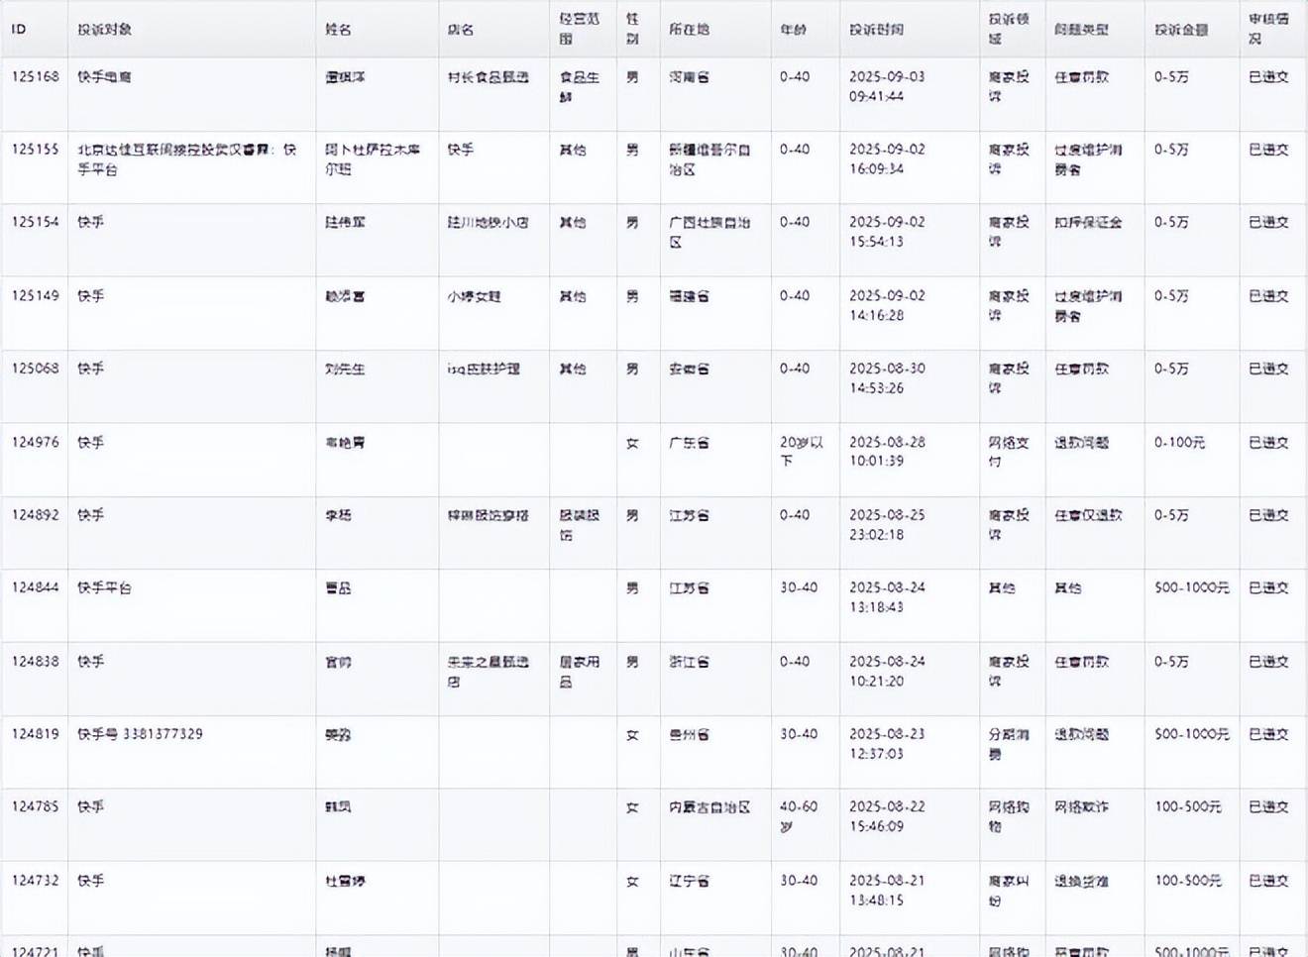Click the 投诉时间 column header
The width and height of the screenshot is (1308, 957).
(876, 29)
